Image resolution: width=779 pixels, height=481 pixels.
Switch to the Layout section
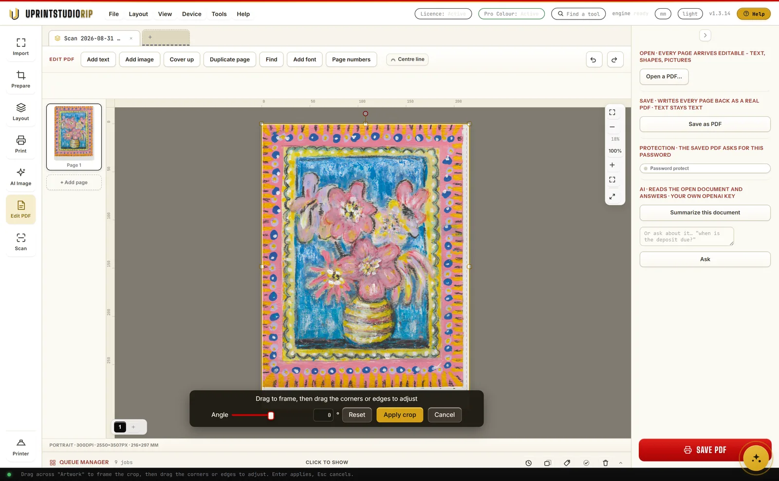tap(20, 112)
